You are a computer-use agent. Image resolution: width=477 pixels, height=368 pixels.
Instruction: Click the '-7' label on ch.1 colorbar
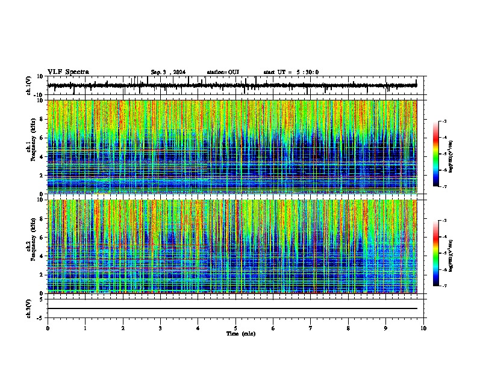click(x=444, y=186)
